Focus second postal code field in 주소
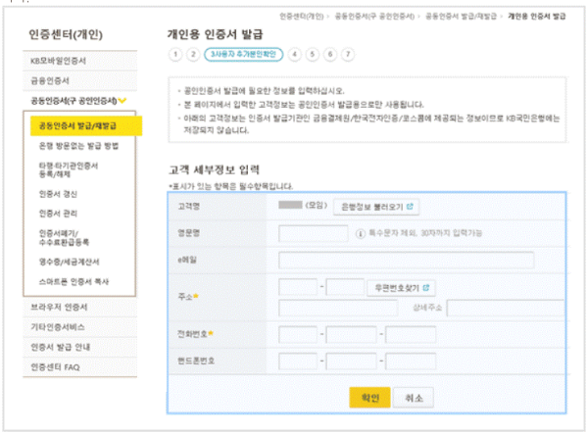588x433 pixels. click(x=345, y=287)
